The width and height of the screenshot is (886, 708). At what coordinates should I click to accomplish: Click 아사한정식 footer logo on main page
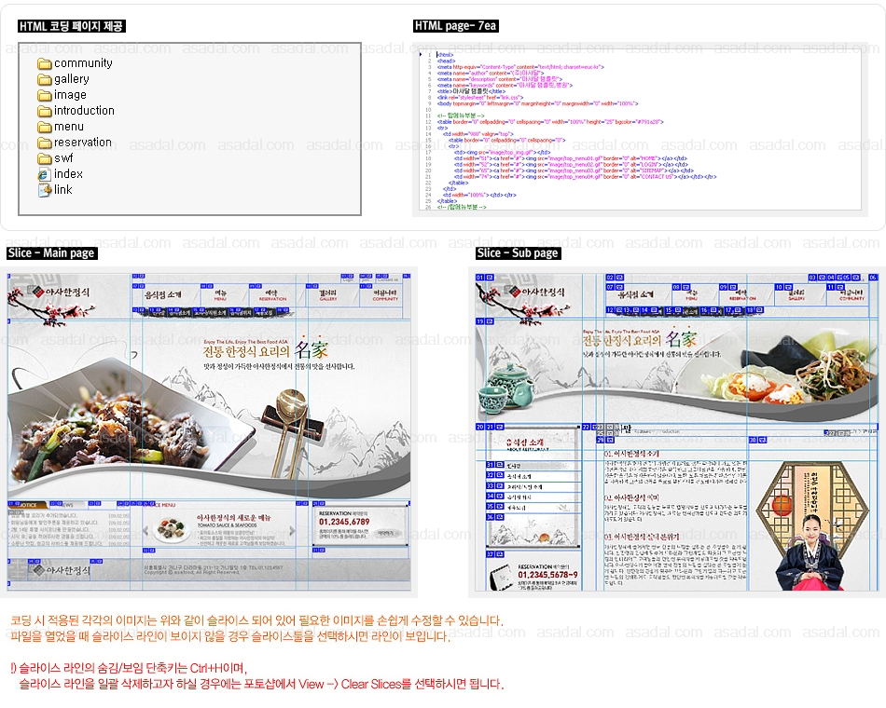tap(61, 570)
